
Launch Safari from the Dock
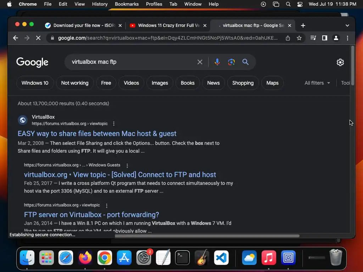click(x=66, y=258)
